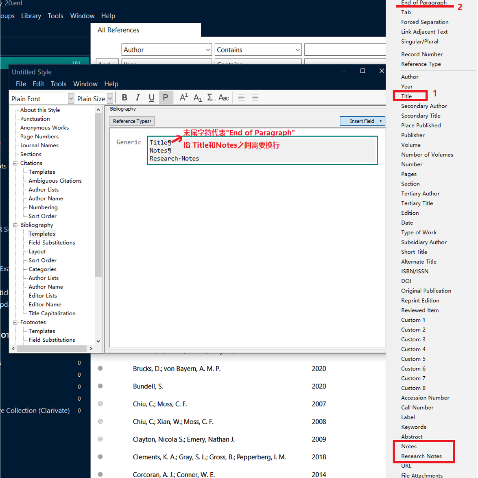
Task: Click status icon for Clayton, Nicola S. reference
Action: coord(100,439)
